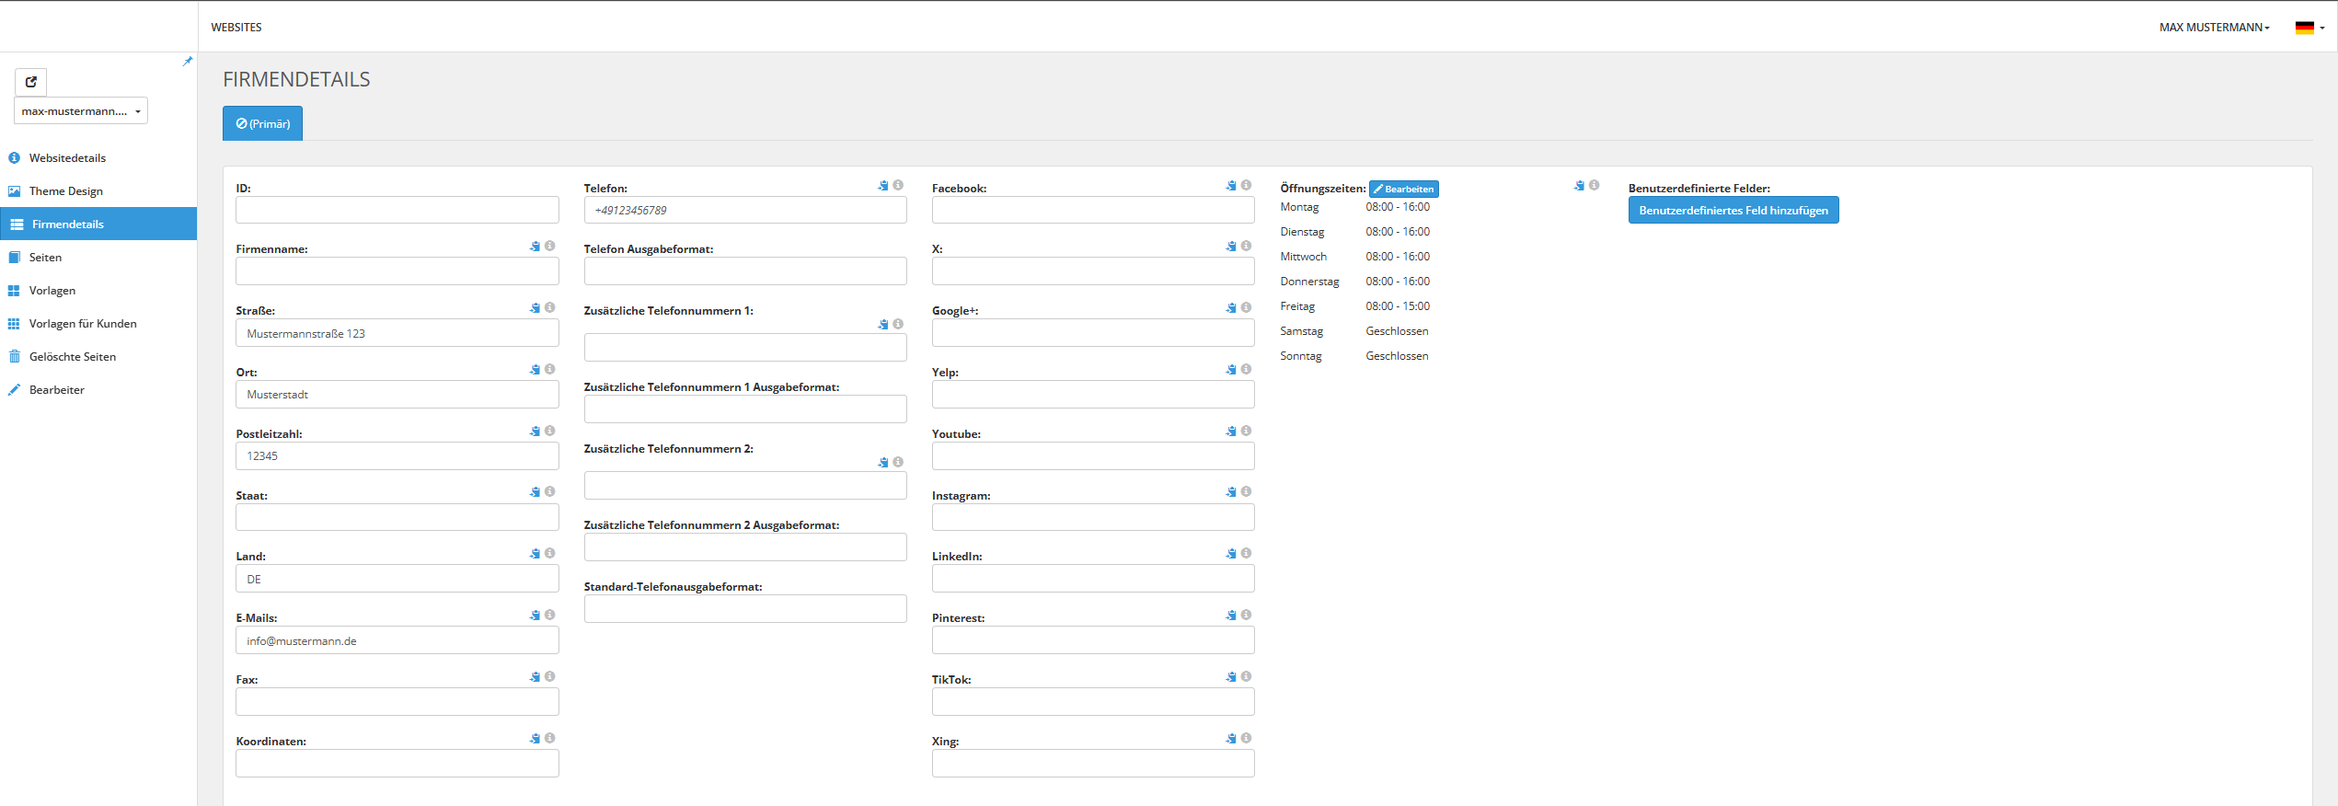Image resolution: width=2338 pixels, height=806 pixels.
Task: Open the German flag language dropdown
Action: 2309,28
